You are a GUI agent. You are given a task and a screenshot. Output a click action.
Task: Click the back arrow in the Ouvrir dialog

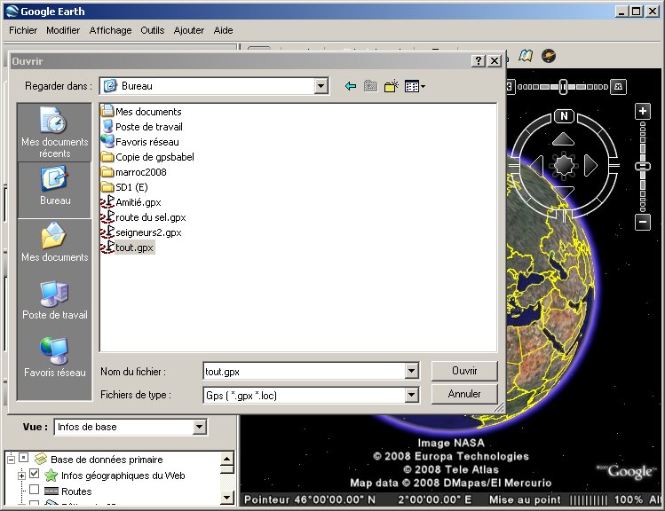(351, 86)
